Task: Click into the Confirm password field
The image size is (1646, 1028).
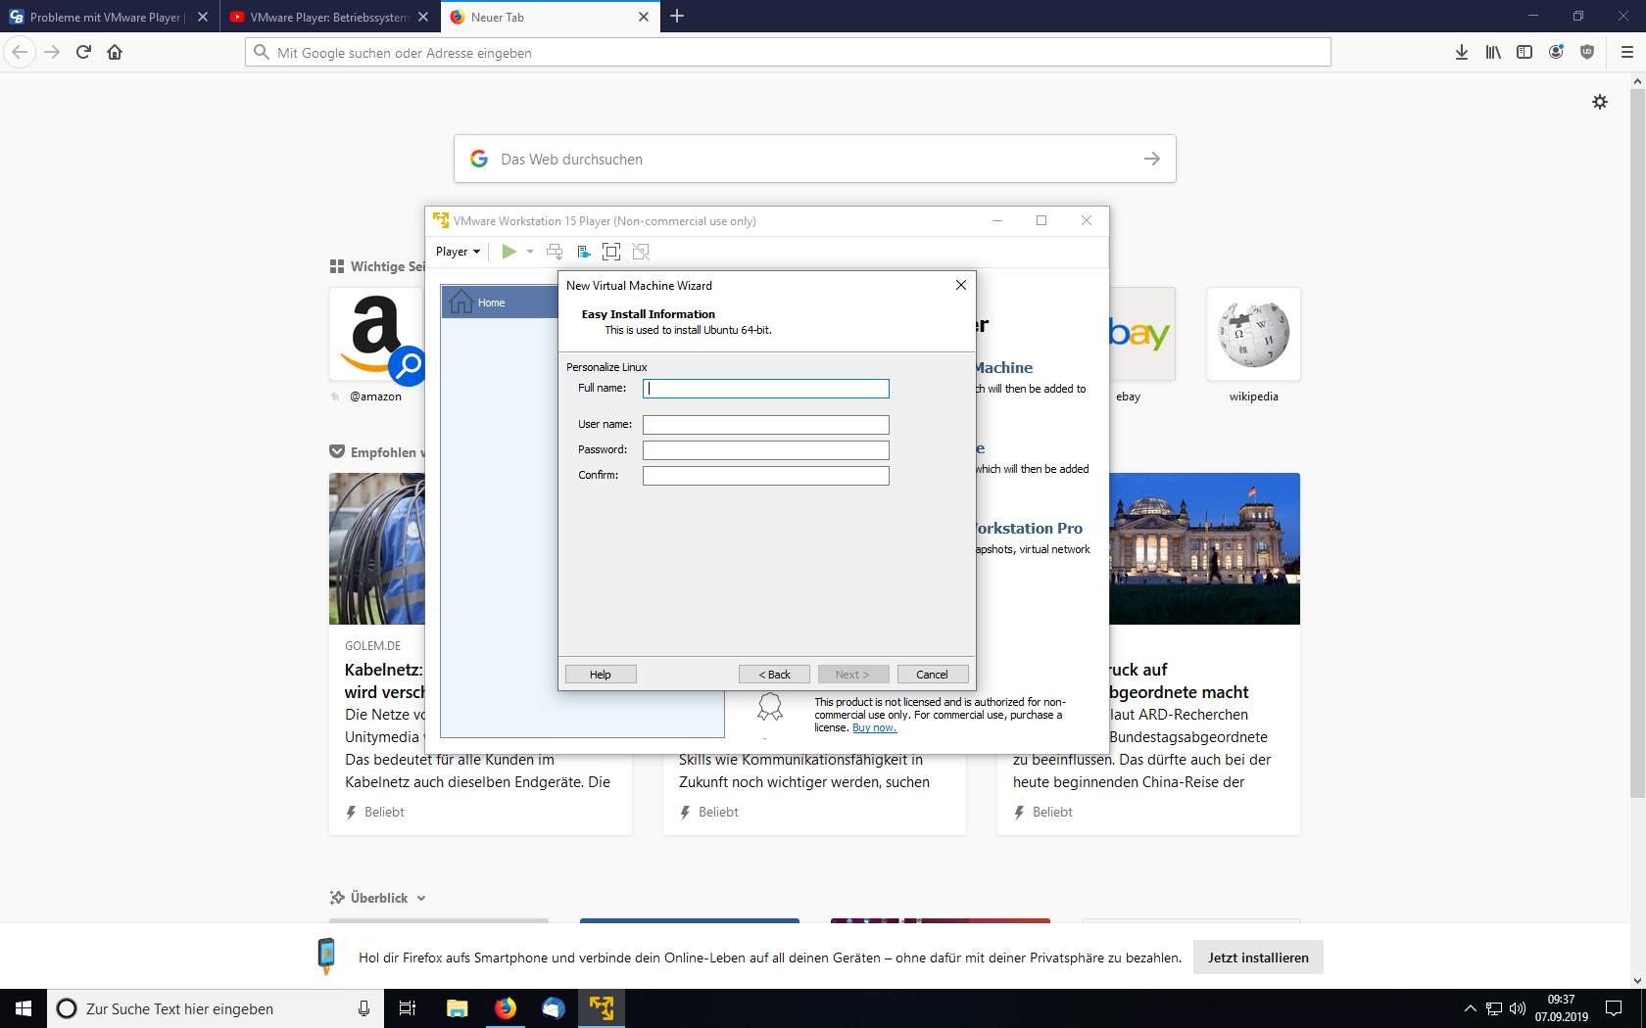Action: tap(765, 476)
